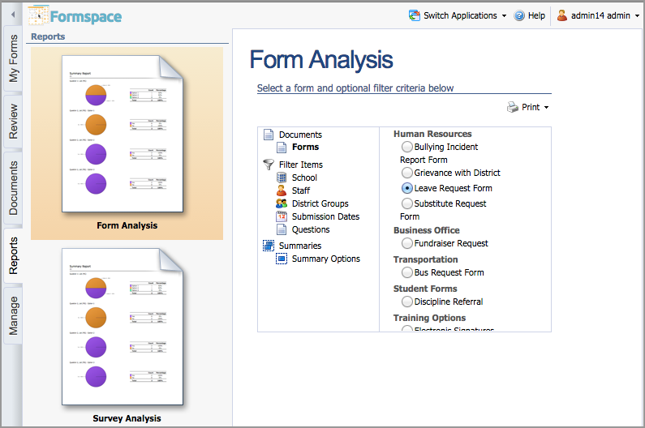Select the Substitute Request Form radio button
The height and width of the screenshot is (428, 645).
(406, 203)
